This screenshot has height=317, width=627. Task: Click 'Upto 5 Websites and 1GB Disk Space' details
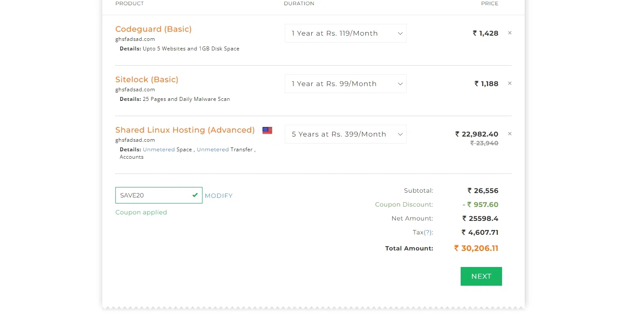191,49
